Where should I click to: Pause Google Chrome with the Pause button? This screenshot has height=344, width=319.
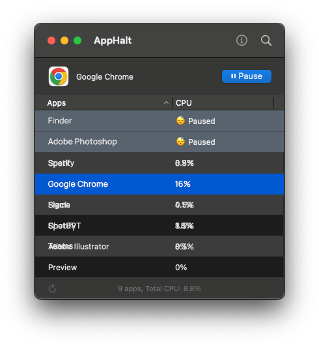[247, 76]
